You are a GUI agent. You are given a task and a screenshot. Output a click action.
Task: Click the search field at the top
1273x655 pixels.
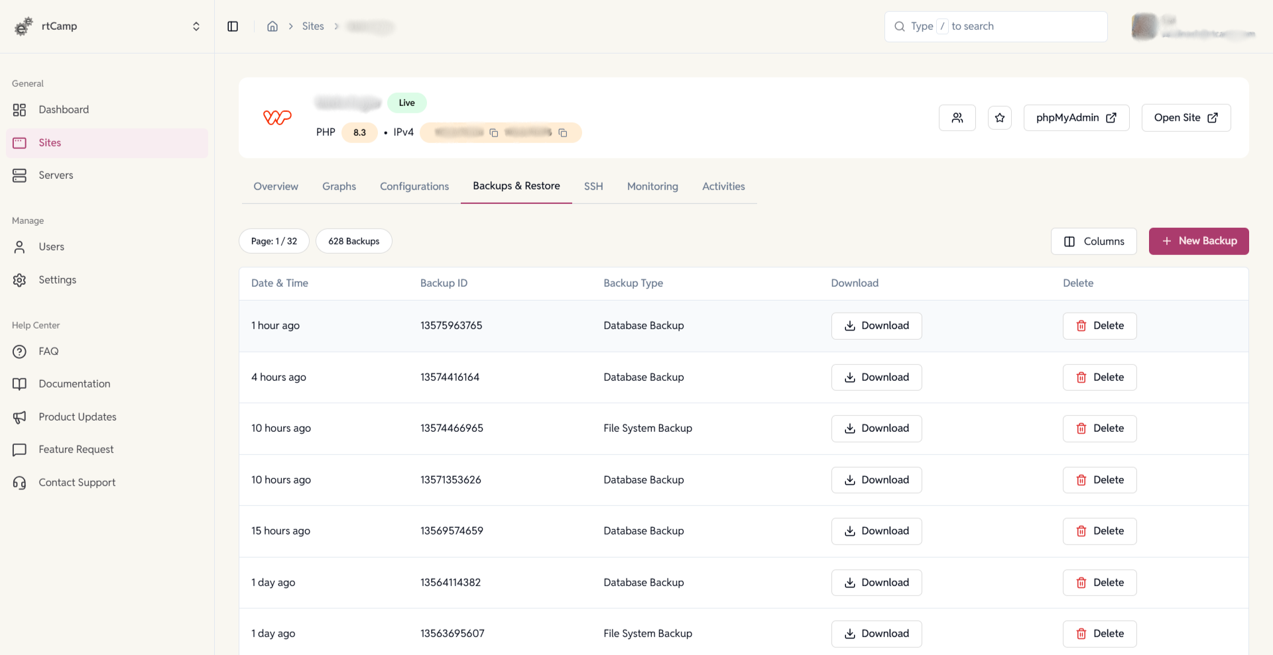click(x=995, y=26)
